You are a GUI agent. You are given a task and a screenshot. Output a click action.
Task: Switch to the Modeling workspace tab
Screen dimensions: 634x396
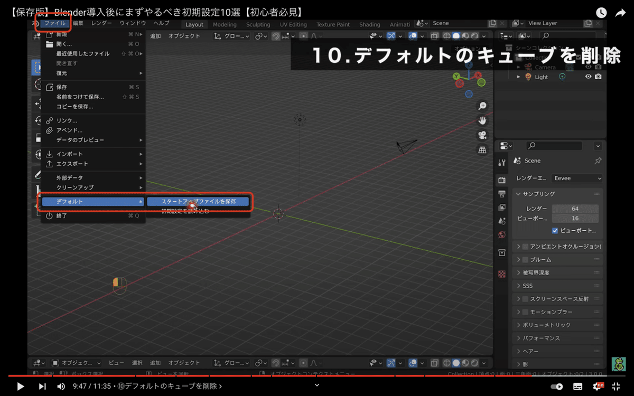tap(225, 24)
